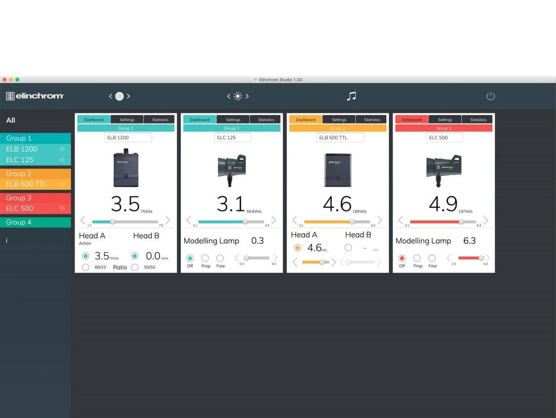Click the ELB 500 TTL power slider
556x418 pixels.
click(337, 222)
